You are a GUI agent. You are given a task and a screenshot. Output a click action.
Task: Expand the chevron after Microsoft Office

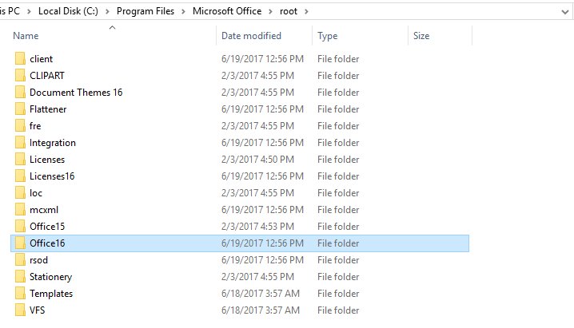[270, 12]
